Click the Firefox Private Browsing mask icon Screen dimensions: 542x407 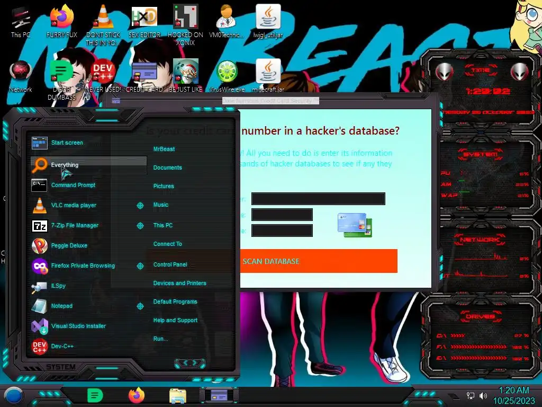point(39,266)
